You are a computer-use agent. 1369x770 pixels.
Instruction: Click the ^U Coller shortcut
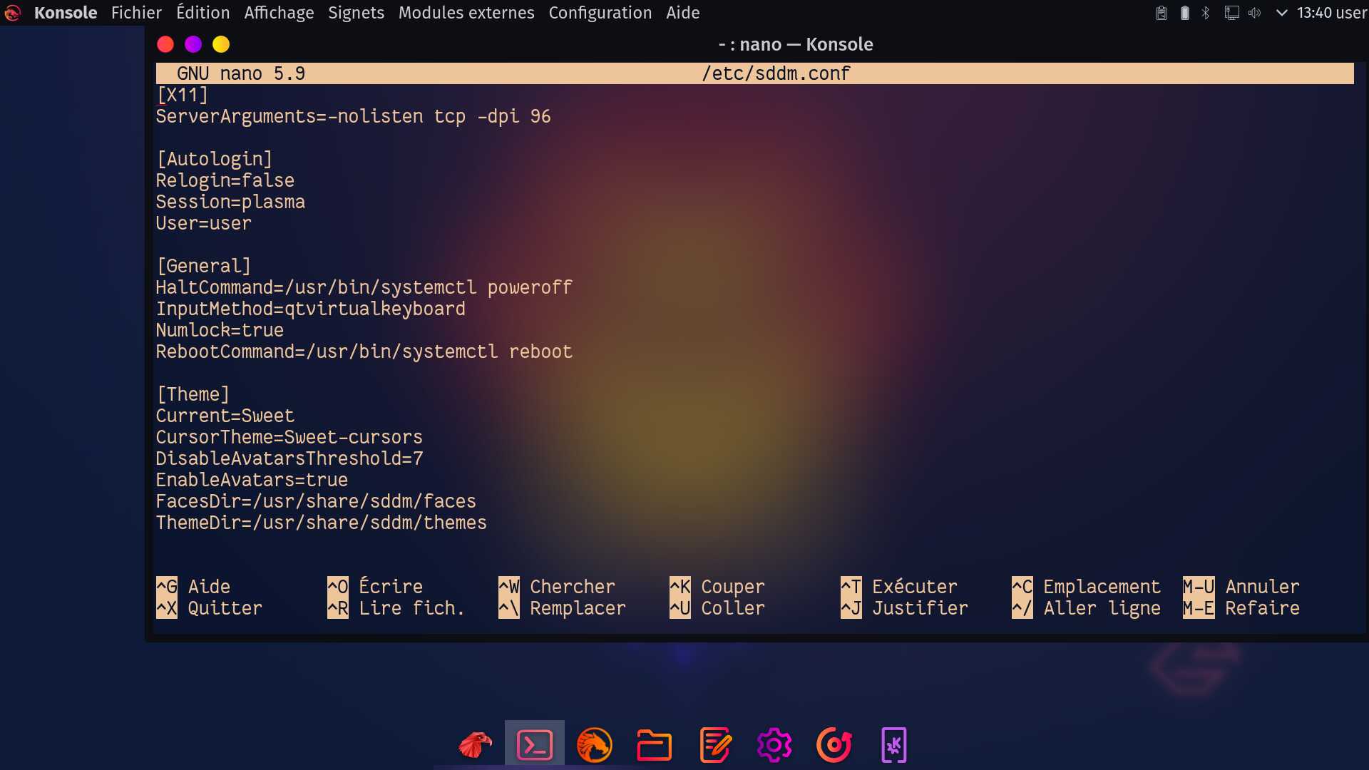pos(717,608)
